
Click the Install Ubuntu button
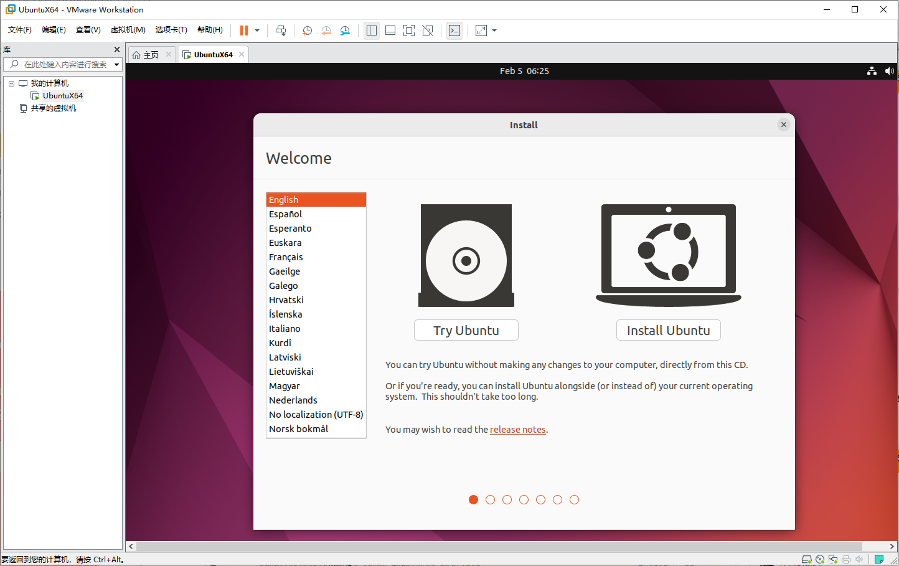coord(669,330)
